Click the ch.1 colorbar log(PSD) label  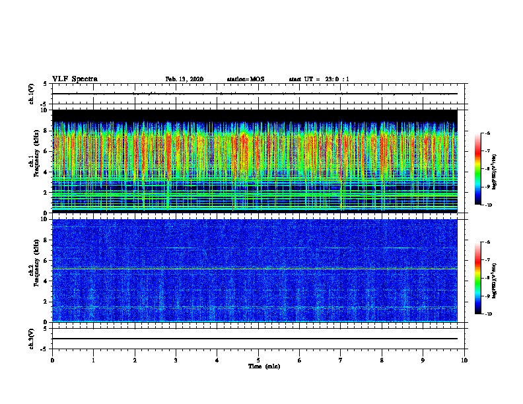[494, 172]
